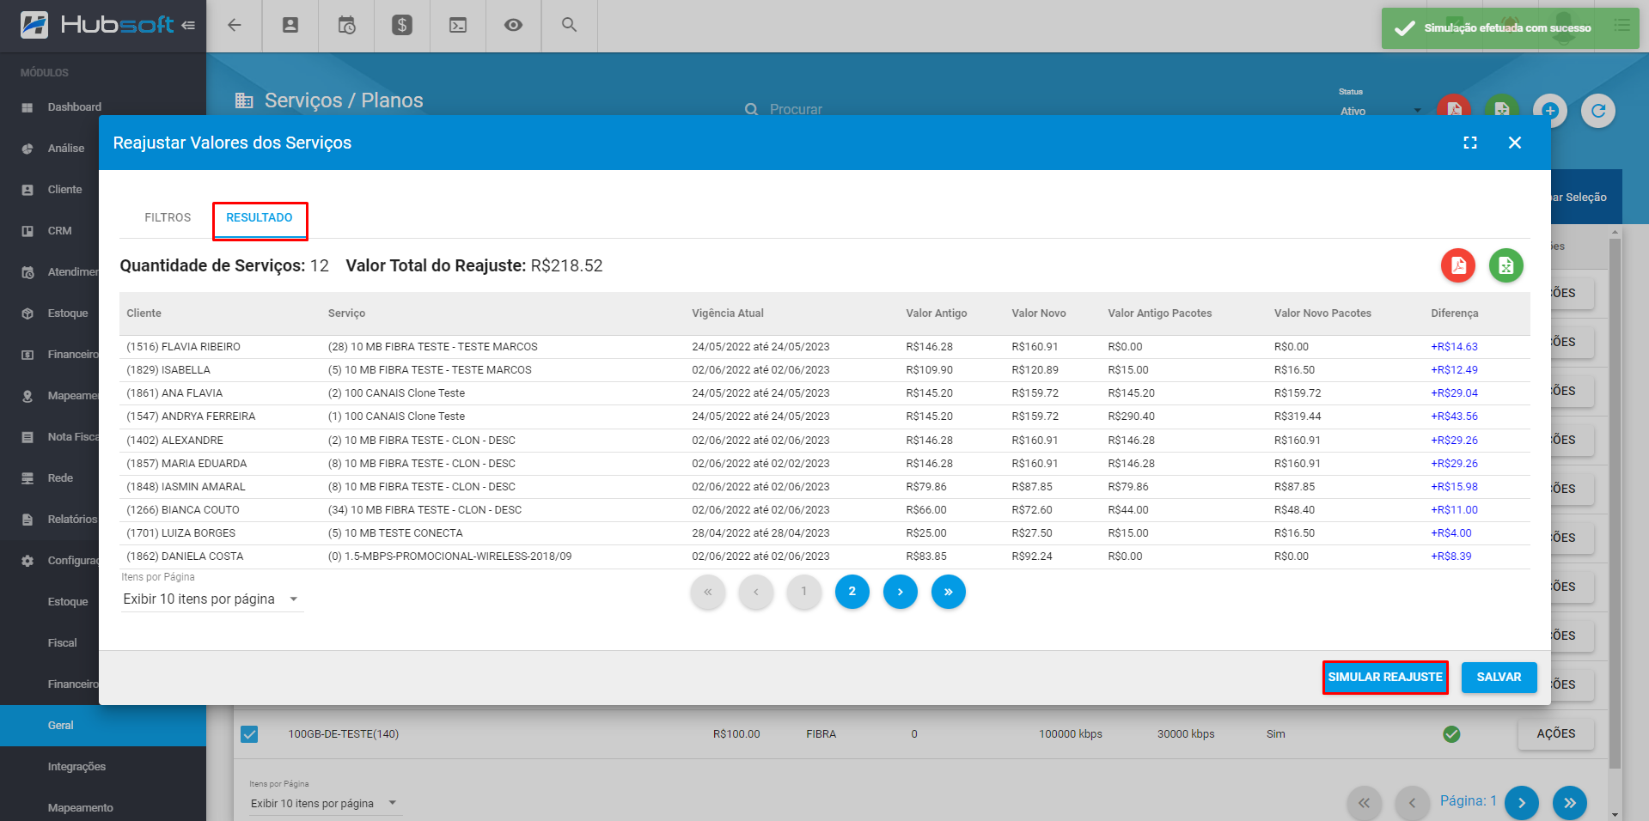
Task: Click the SIMULAR REAJUSTE button
Action: (1385, 677)
